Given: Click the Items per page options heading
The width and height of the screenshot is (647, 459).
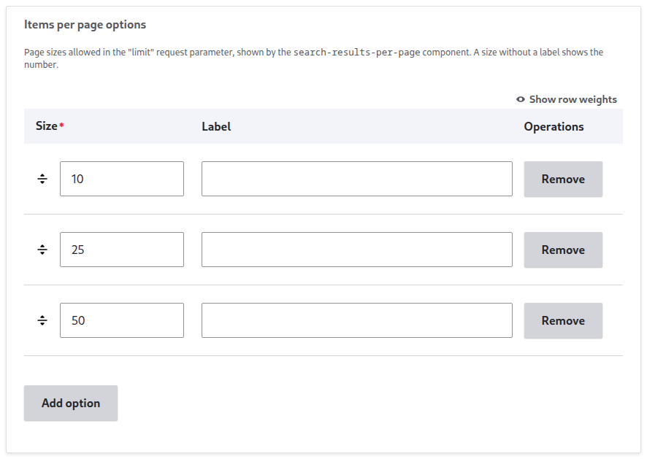Looking at the screenshot, I should pos(85,25).
